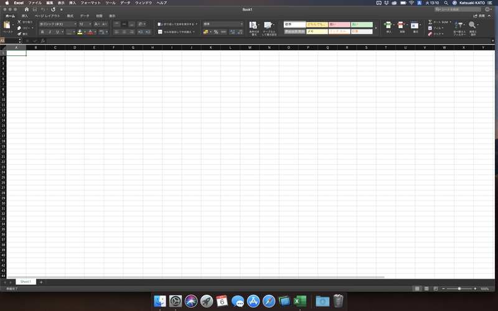Image resolution: width=498 pixels, height=311 pixels.
Task: Center text horizontally
Action: [124, 32]
